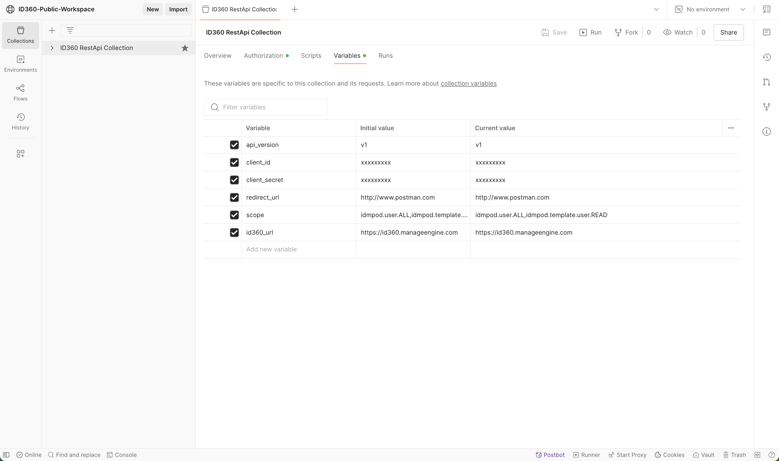This screenshot has width=779, height=461.
Task: Open the comments icon in right sidebar
Action: click(x=767, y=32)
